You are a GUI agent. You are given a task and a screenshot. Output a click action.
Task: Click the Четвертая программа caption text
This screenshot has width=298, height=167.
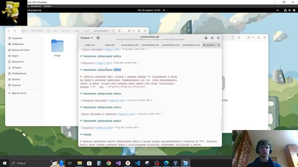[94, 100]
